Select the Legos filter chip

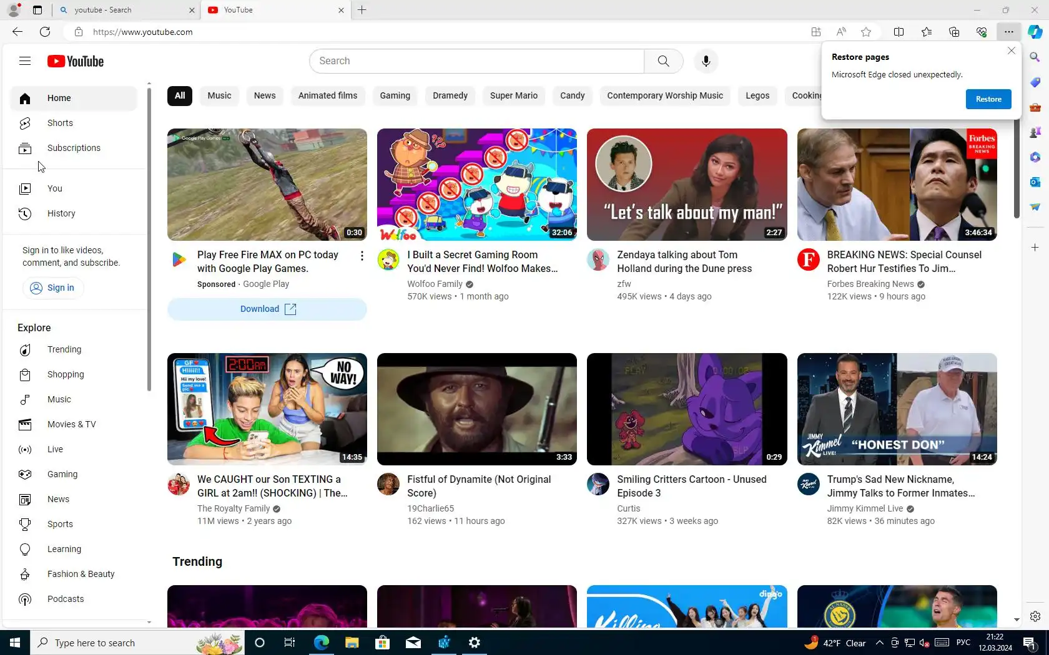tap(757, 95)
